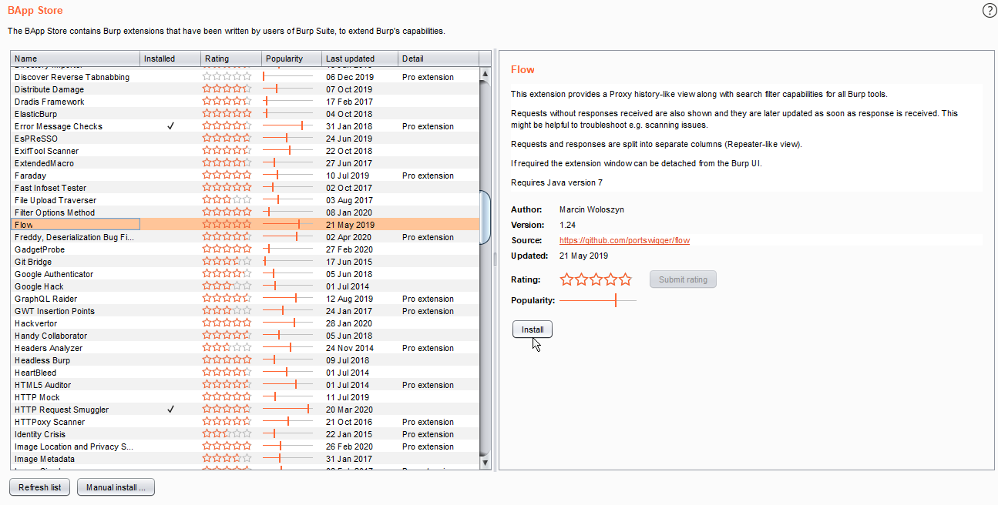
Task: Select the HTTP Request Smuggler extension
Action: pos(62,410)
